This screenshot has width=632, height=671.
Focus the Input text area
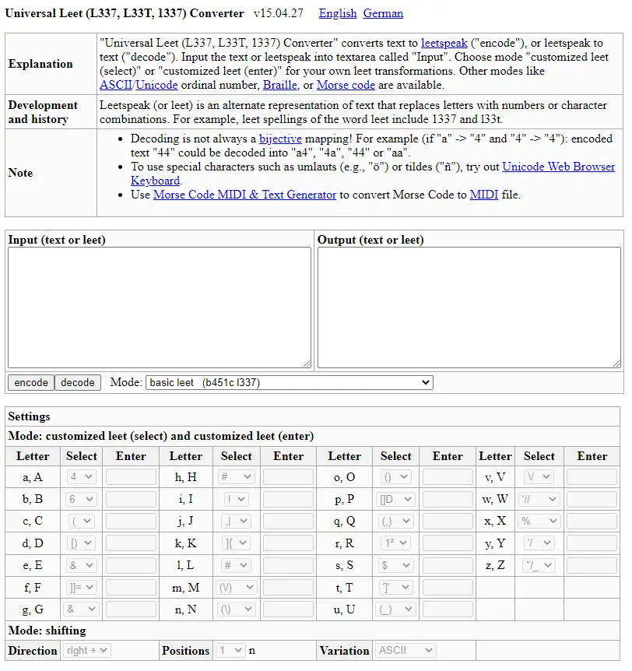160,307
